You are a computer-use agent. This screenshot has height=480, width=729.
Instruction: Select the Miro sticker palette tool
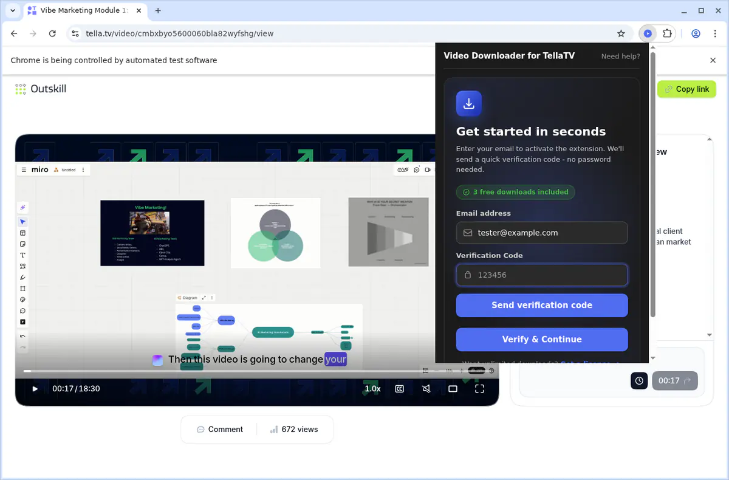23,300
